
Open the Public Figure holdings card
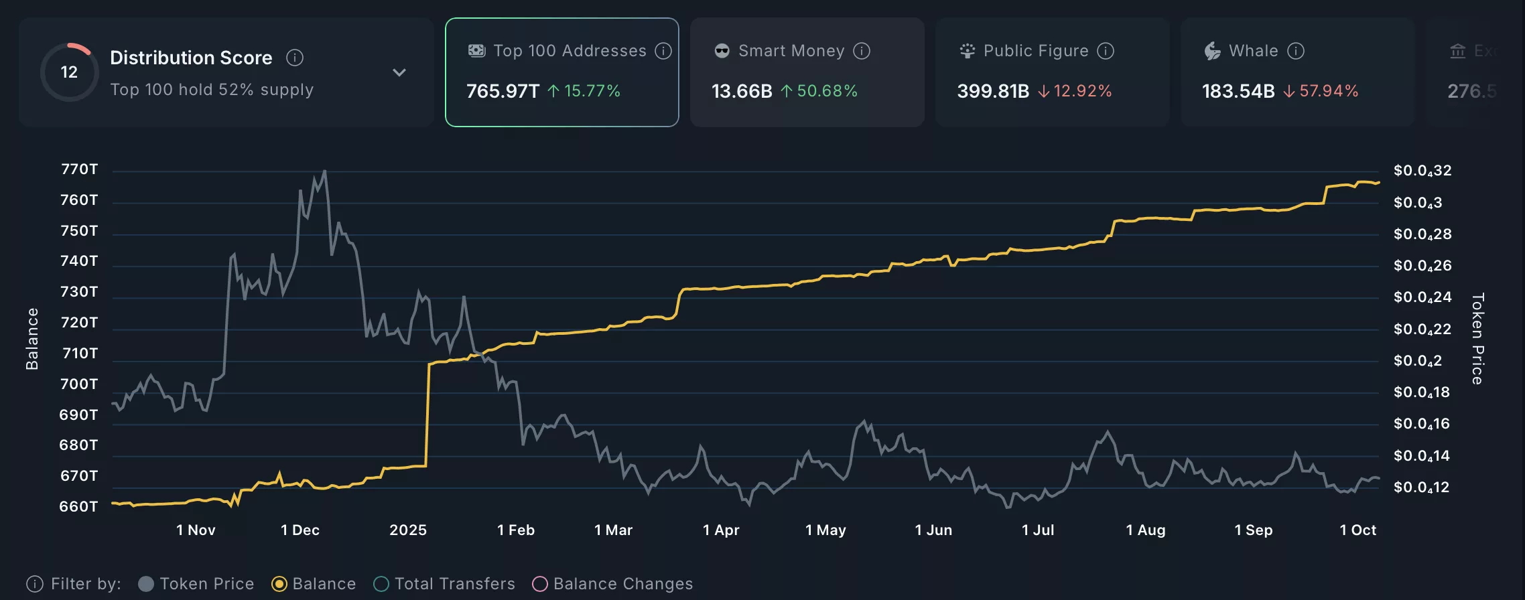[x=1052, y=72]
